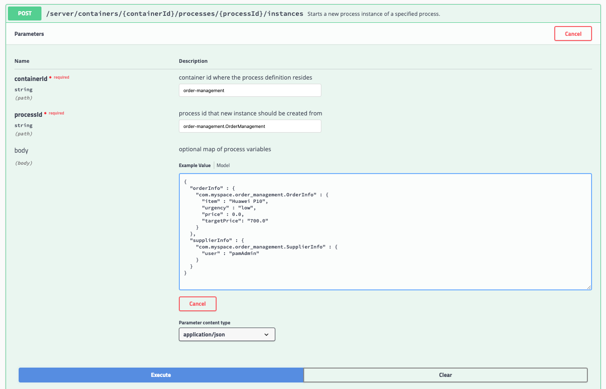Click the 'Parameter content type' label
Image resolution: width=606 pixels, height=389 pixels.
204,323
